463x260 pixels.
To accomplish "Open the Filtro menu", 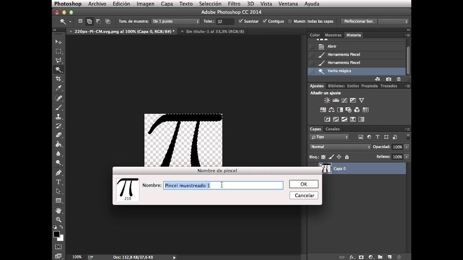I will pos(234,4).
